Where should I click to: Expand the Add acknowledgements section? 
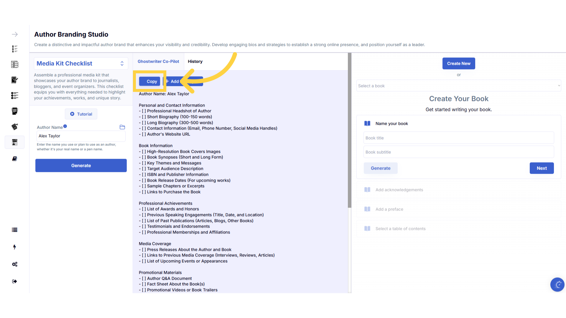[x=458, y=190]
